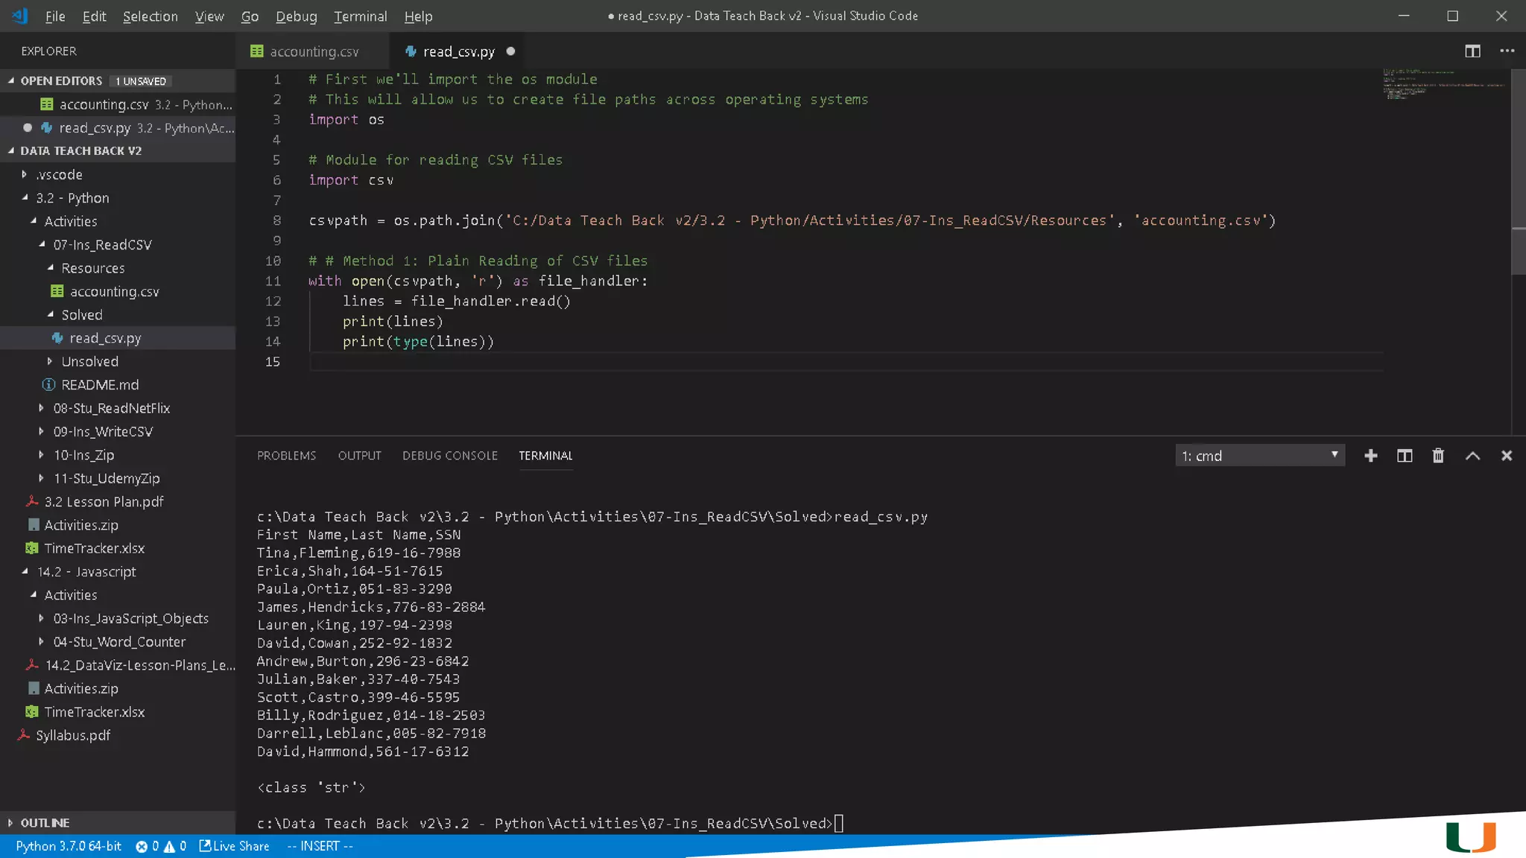
Task: Click errors and warnings status icon
Action: [x=161, y=846]
